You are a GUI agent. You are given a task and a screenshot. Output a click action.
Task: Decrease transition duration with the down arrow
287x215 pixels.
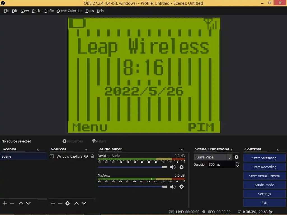[237, 166]
